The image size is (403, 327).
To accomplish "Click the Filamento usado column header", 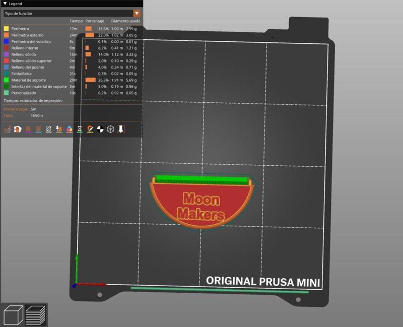I will click(125, 21).
